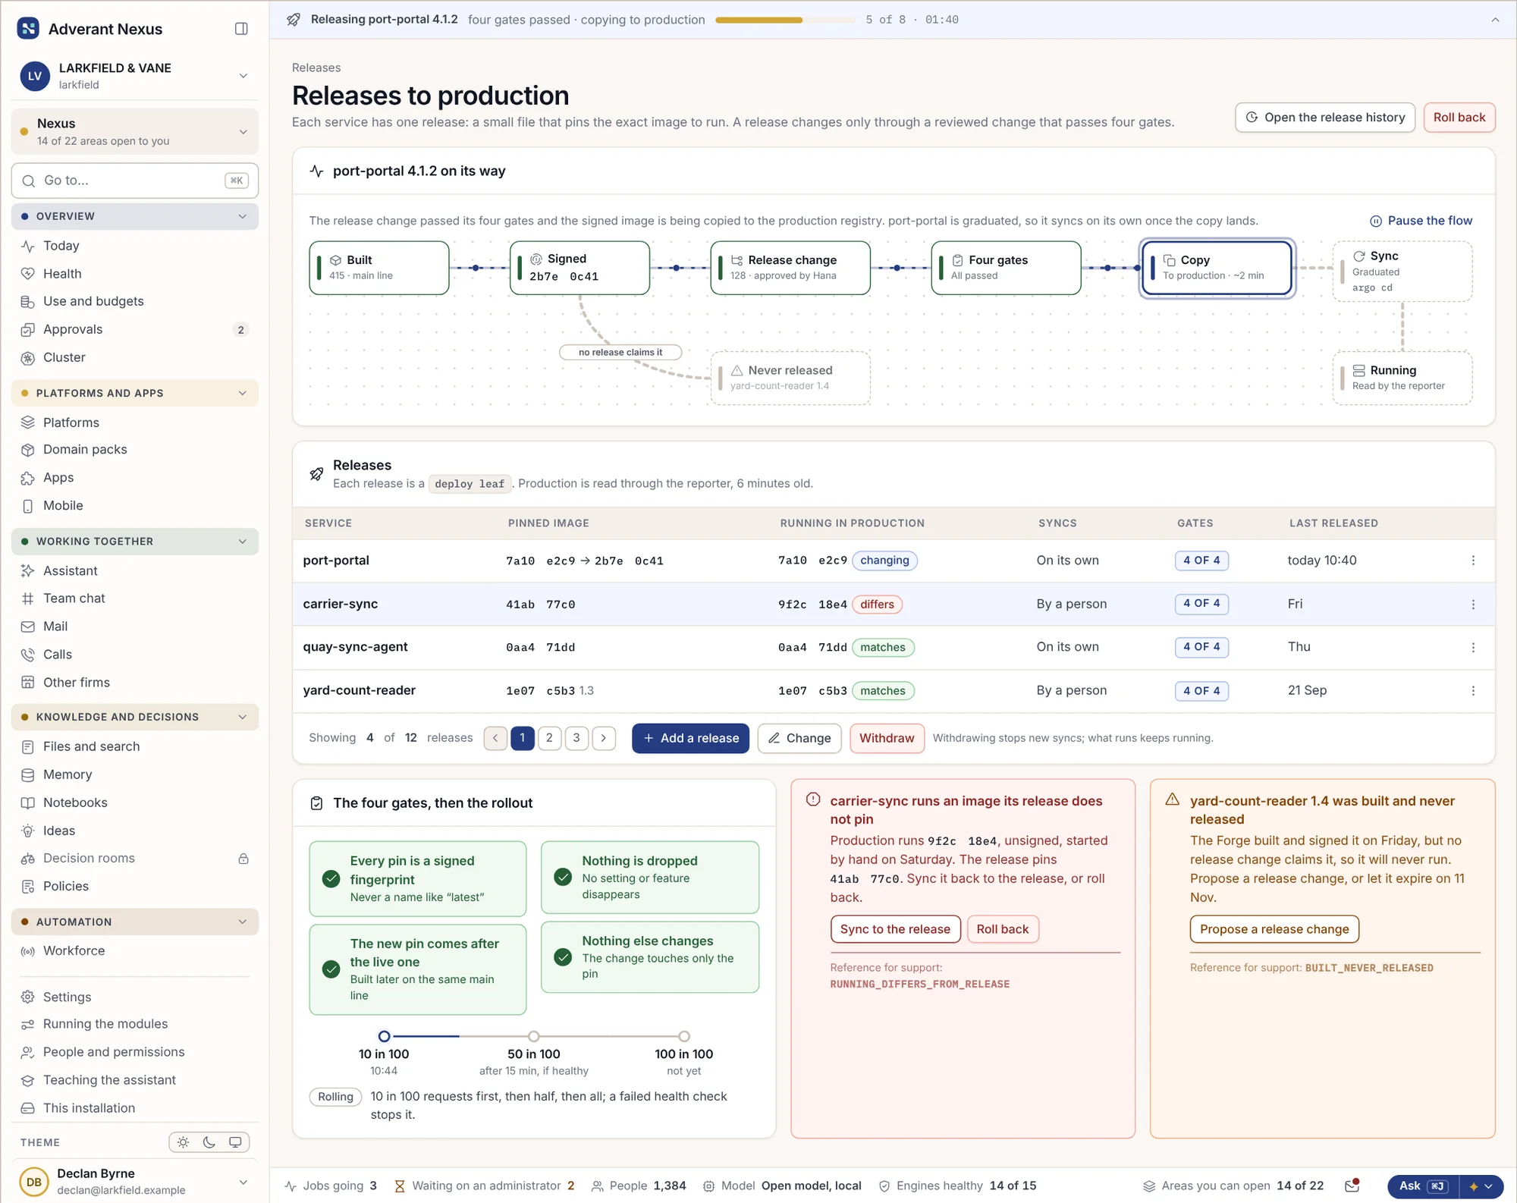Open Domain packs
Screen dimensions: 1517x1203
tap(135, 450)
